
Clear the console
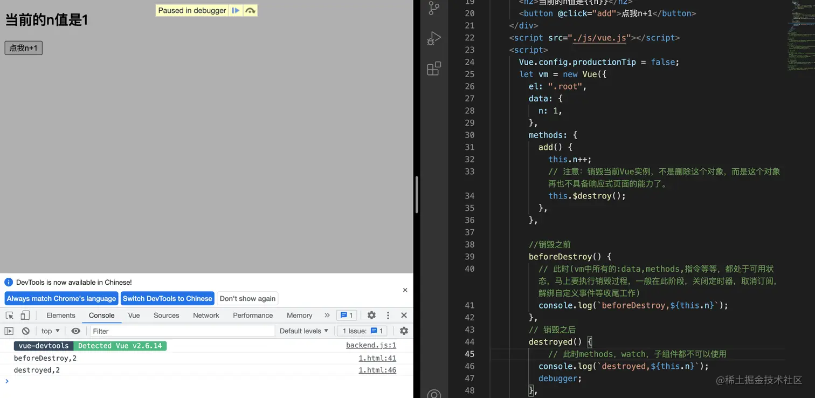[x=25, y=331]
